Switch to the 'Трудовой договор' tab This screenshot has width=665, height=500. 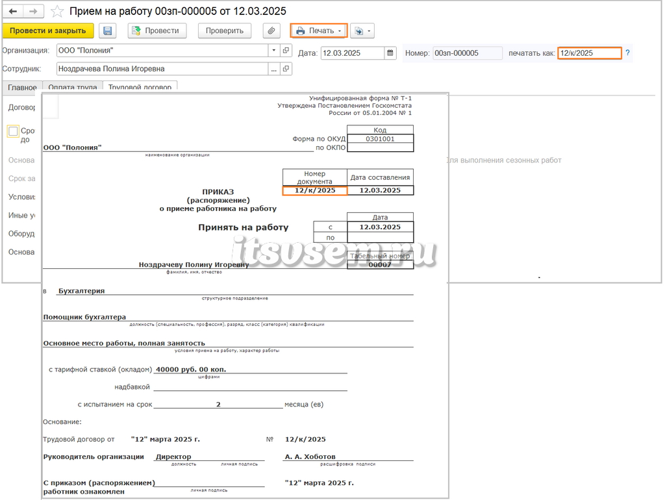point(140,87)
